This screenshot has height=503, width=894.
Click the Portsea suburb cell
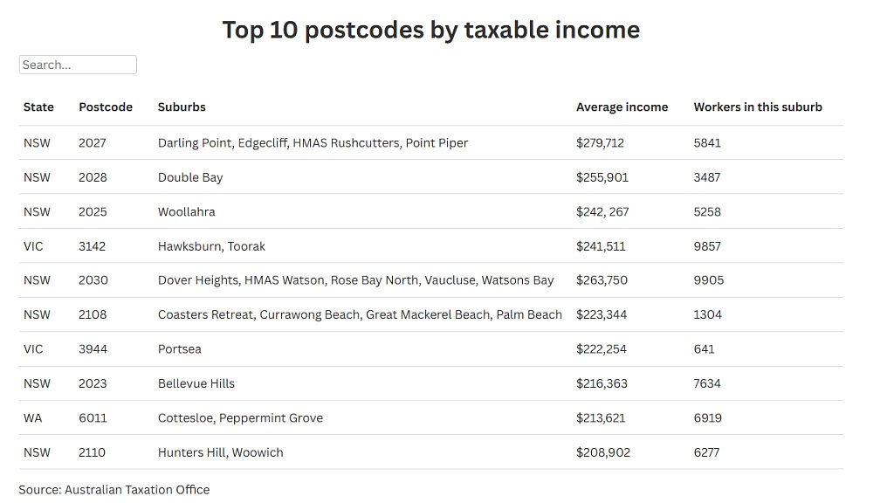point(180,349)
